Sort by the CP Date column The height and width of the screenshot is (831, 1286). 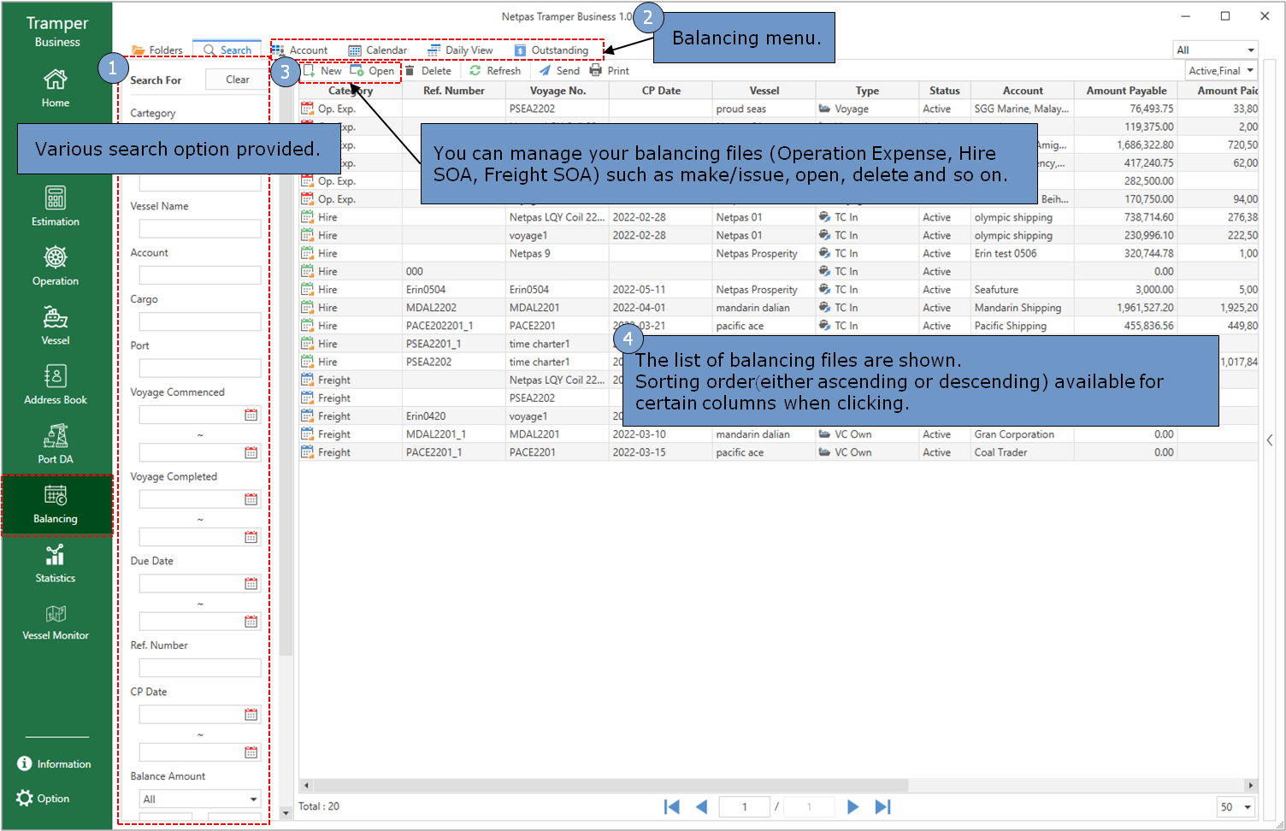point(661,91)
